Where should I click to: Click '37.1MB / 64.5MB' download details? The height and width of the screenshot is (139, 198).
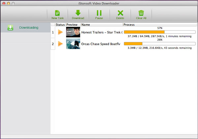pos(160,36)
